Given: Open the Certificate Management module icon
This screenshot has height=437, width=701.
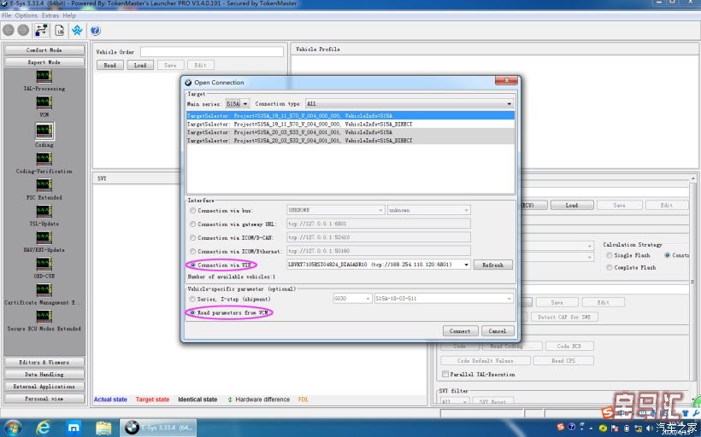Looking at the screenshot, I should click(x=44, y=290).
